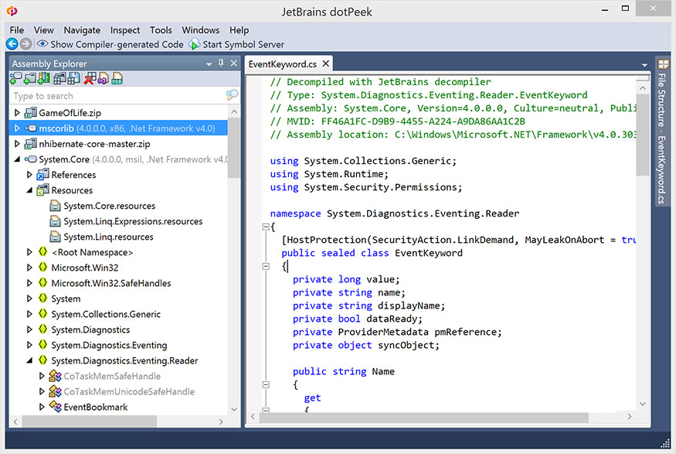The width and height of the screenshot is (676, 454).
Task: Click the grey Forward navigation arrow
Action: (x=25, y=43)
